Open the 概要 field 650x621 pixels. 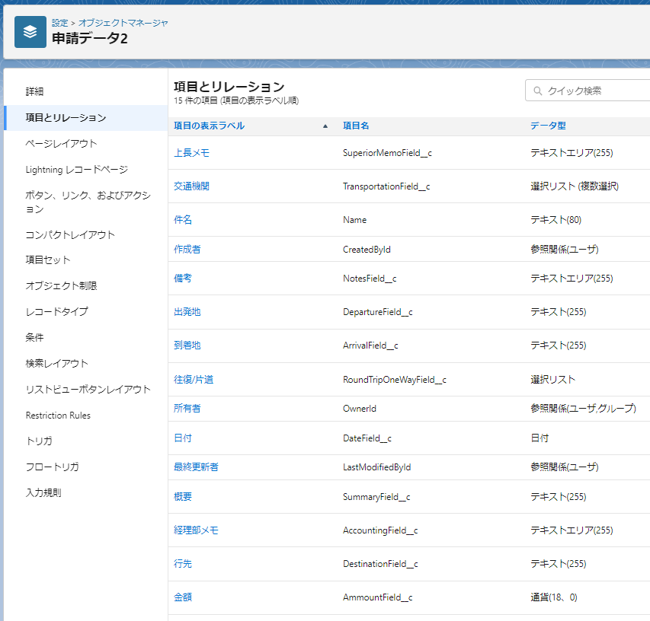click(183, 497)
